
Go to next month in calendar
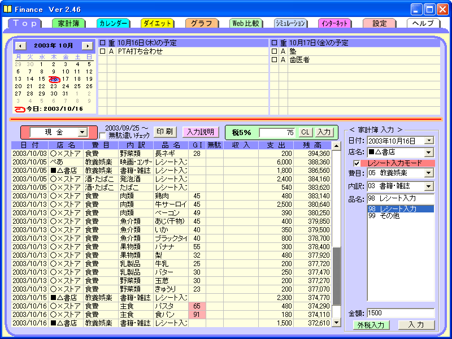coord(88,46)
